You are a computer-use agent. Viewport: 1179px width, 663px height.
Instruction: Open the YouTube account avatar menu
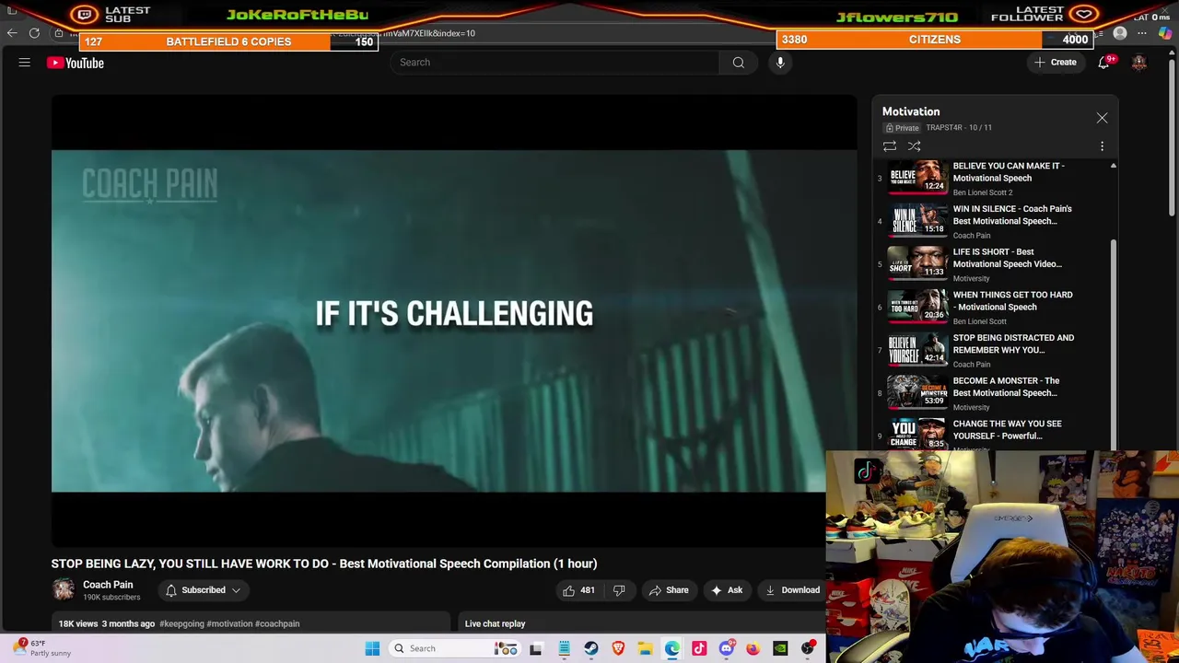pos(1139,63)
